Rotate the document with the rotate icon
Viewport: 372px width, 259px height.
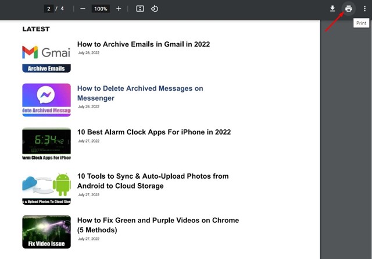(155, 9)
